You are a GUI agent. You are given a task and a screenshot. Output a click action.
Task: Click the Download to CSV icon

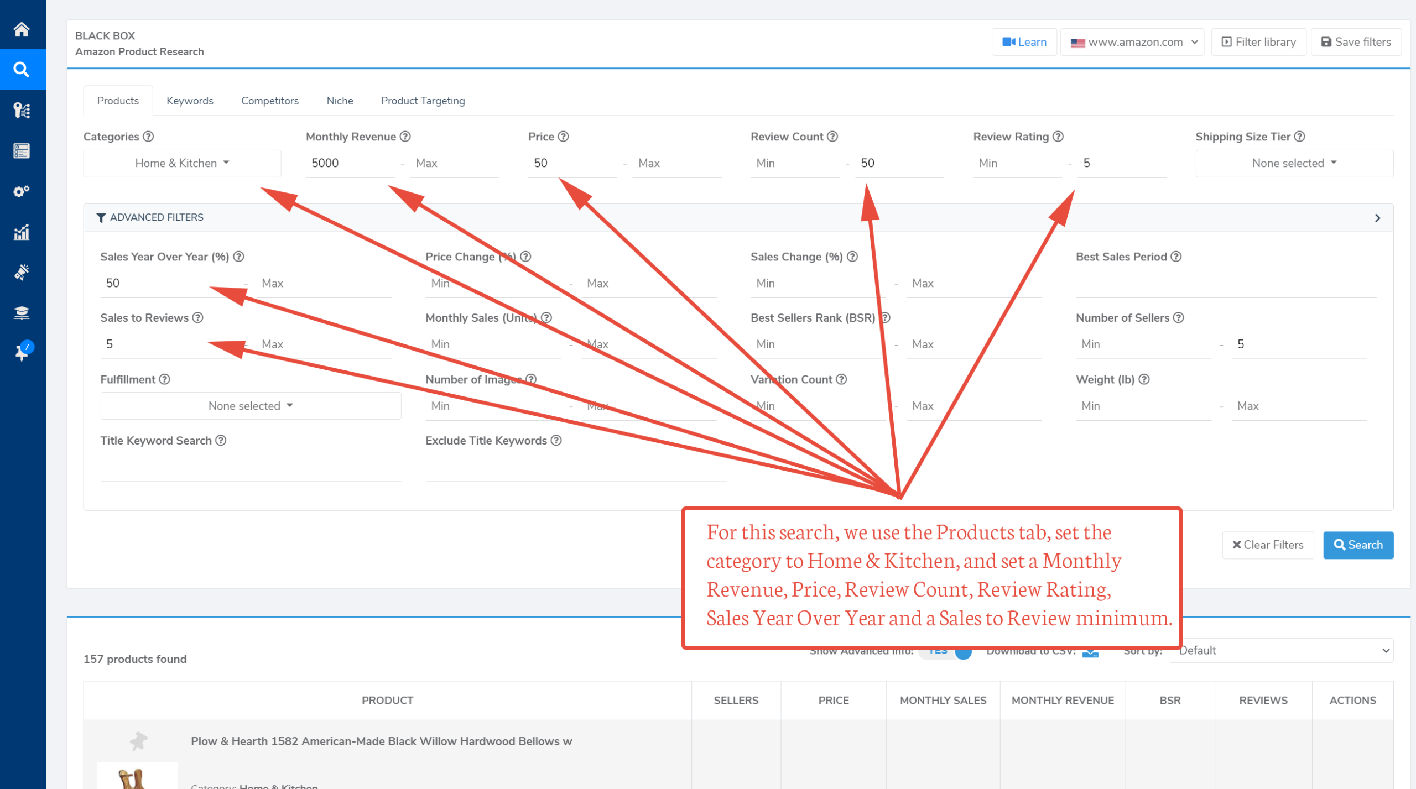click(1090, 652)
